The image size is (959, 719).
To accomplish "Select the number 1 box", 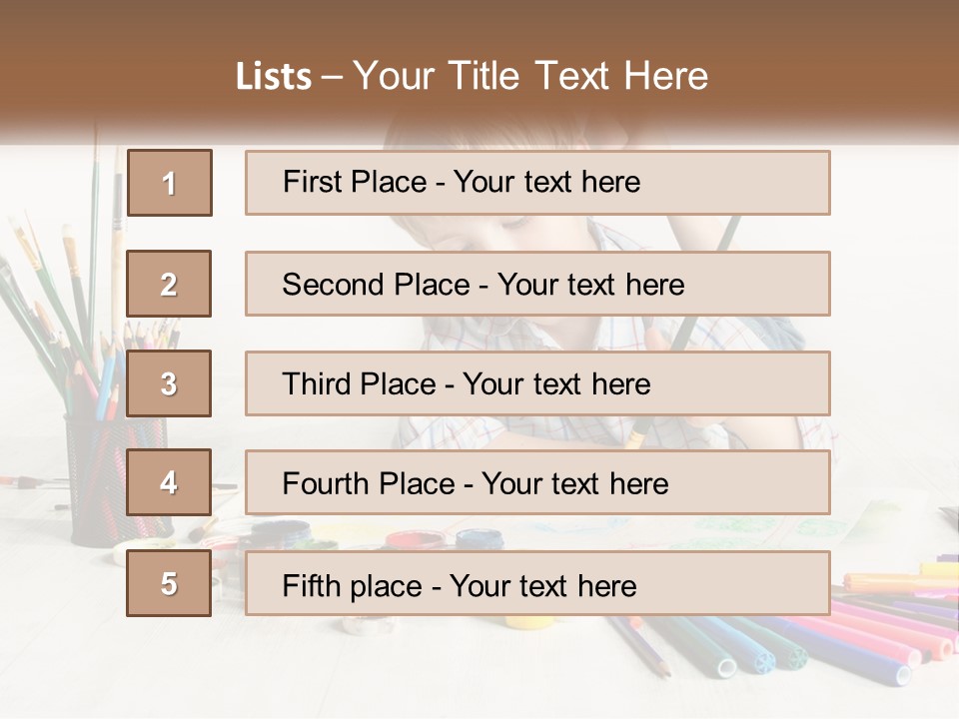I will (x=169, y=183).
